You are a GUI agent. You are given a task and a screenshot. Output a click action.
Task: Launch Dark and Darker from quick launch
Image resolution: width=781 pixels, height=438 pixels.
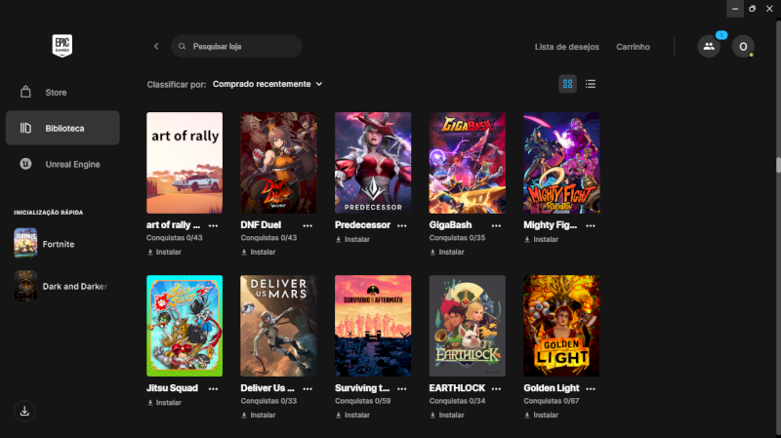click(62, 286)
